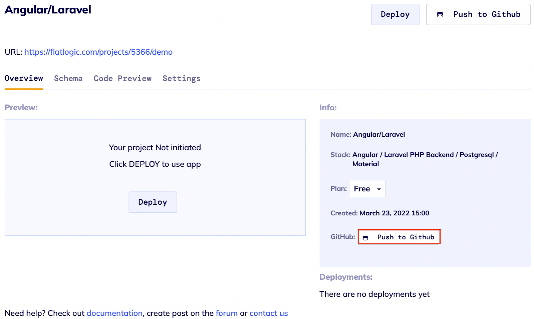Click the 'Your project Not initiated' message
The image size is (534, 319).
click(x=155, y=147)
